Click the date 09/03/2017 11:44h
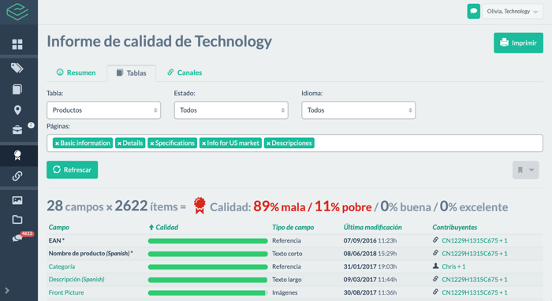552x301 pixels. click(x=370, y=280)
